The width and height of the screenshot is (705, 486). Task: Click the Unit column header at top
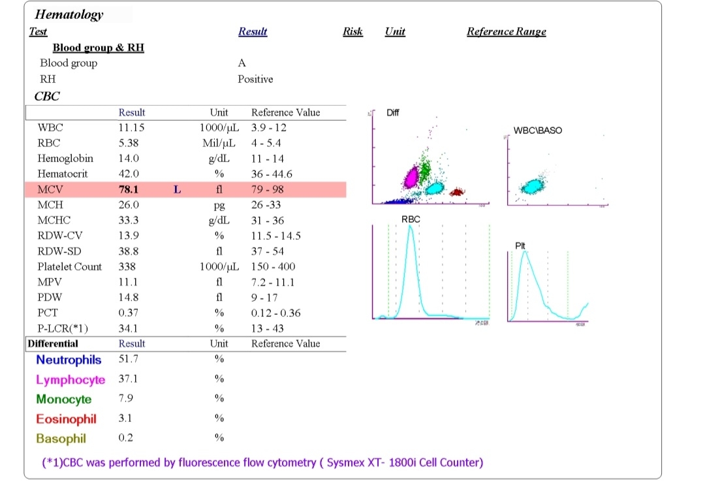(x=395, y=31)
